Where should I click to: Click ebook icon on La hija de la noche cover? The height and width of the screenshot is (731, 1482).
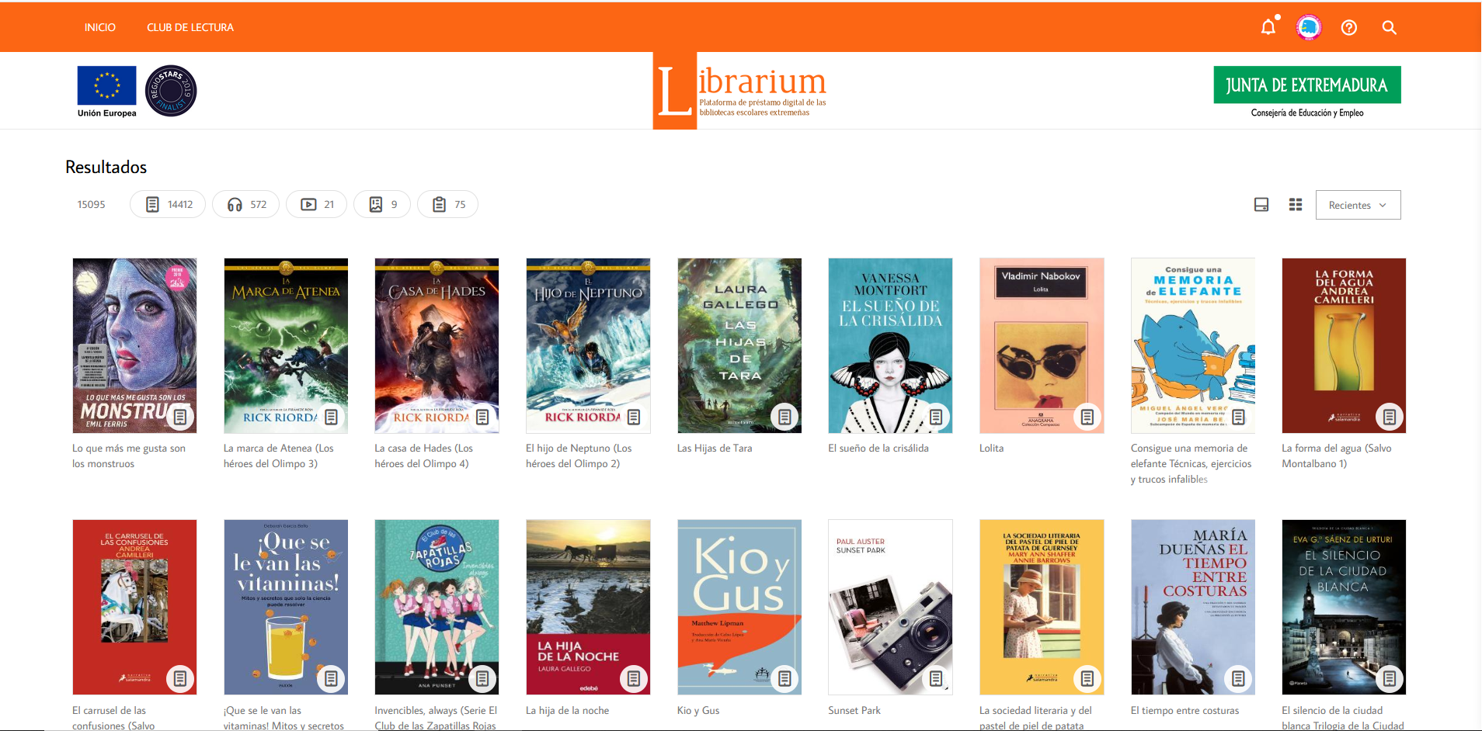pos(634,679)
